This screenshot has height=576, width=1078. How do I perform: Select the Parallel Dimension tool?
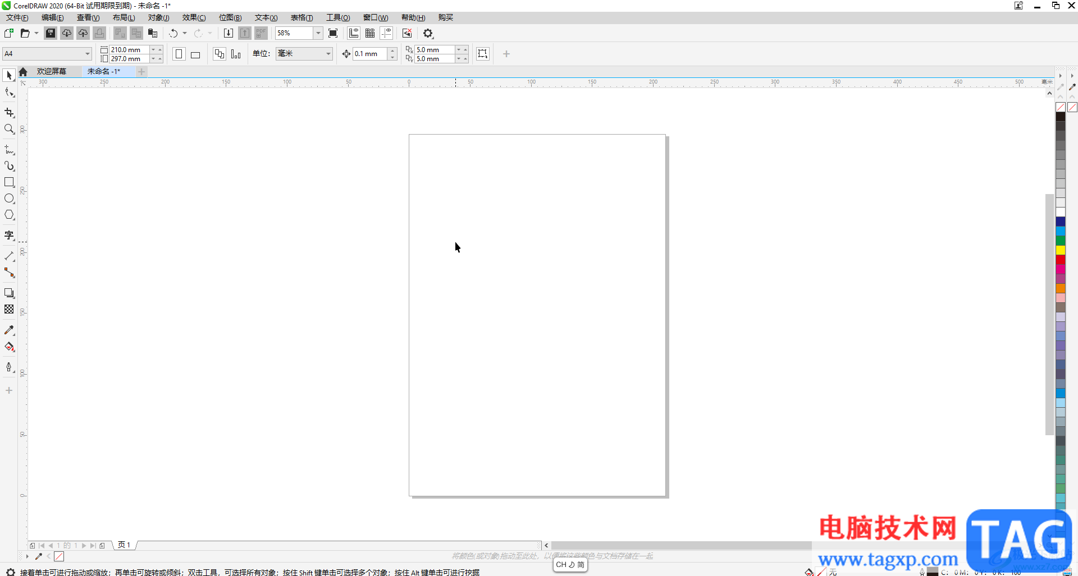tap(9, 256)
